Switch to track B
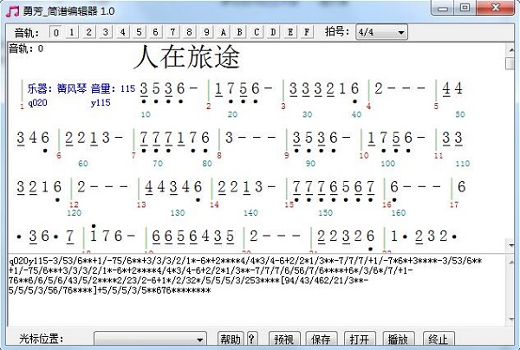This screenshot has height=350, width=520. pos(239,32)
